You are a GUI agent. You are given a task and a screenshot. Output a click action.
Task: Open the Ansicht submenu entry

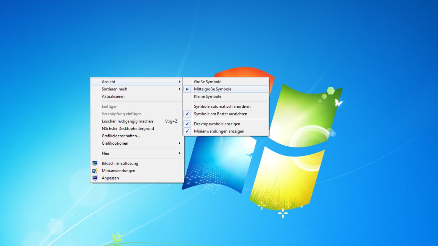click(x=137, y=82)
